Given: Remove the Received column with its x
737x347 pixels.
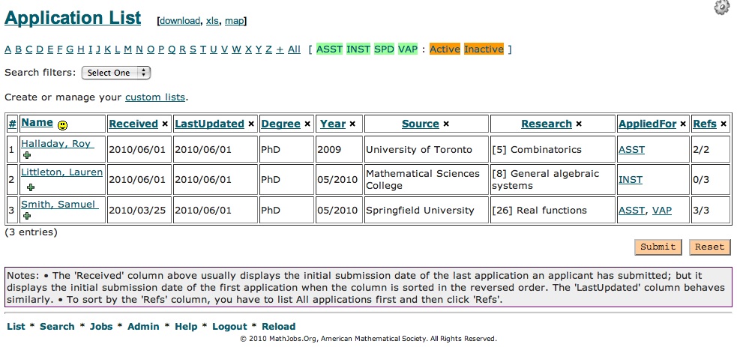Looking at the screenshot, I should pyautogui.click(x=164, y=124).
